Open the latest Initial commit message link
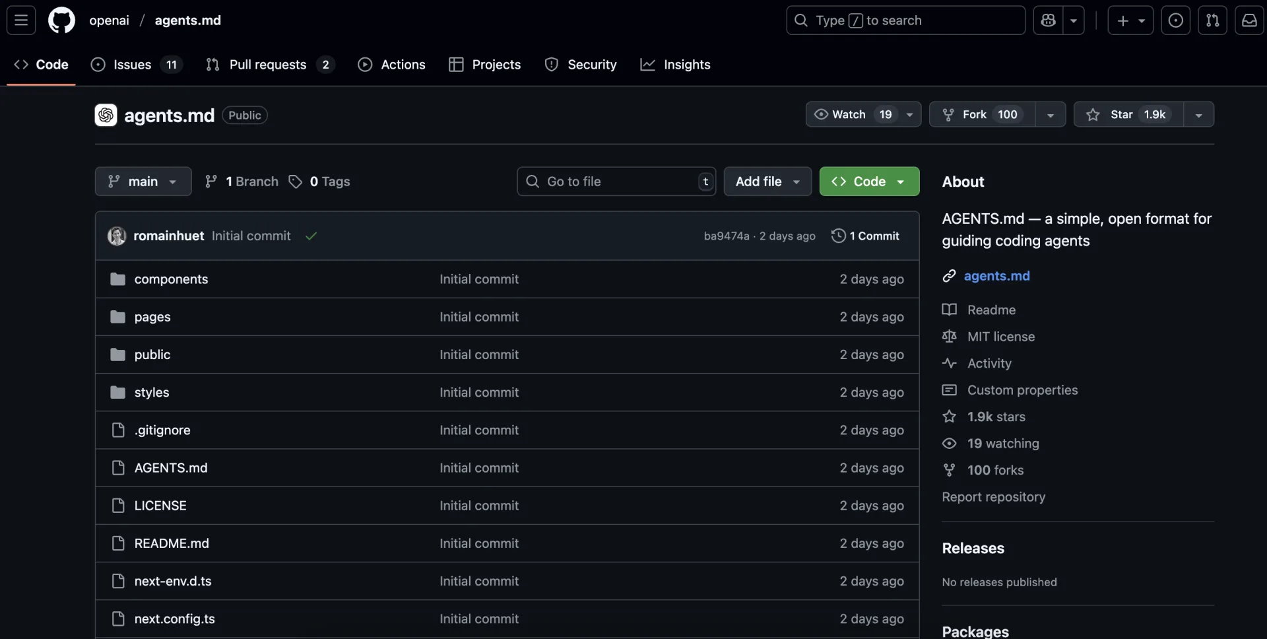This screenshot has height=639, width=1267. 251,236
